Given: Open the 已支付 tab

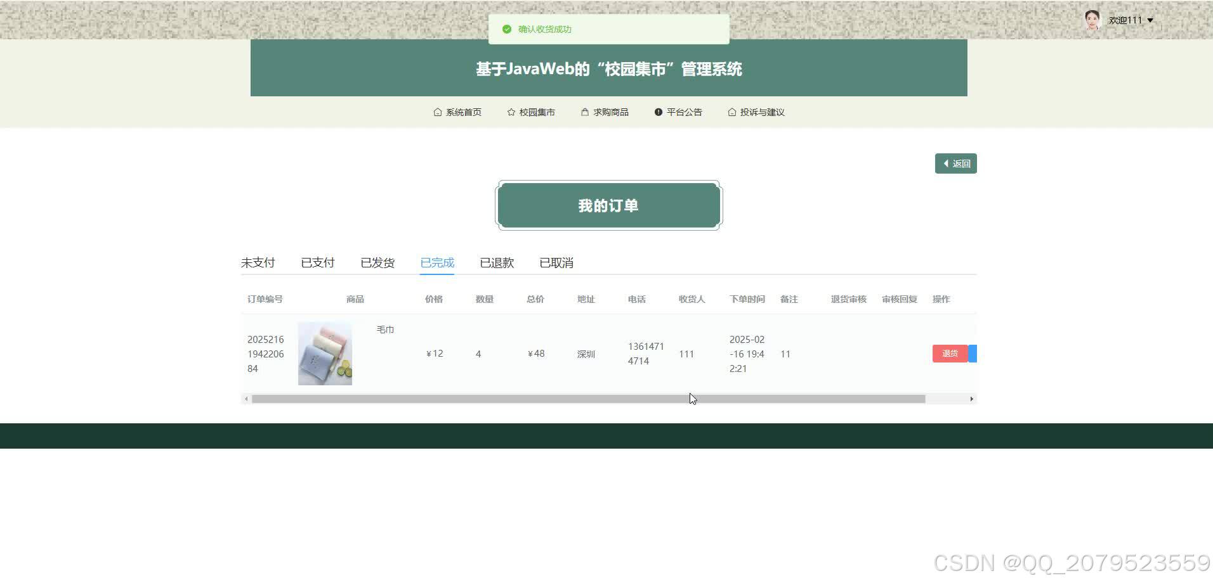Looking at the screenshot, I should point(317,262).
